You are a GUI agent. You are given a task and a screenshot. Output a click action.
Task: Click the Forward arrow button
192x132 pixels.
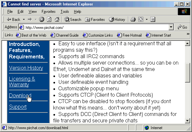point(30,19)
